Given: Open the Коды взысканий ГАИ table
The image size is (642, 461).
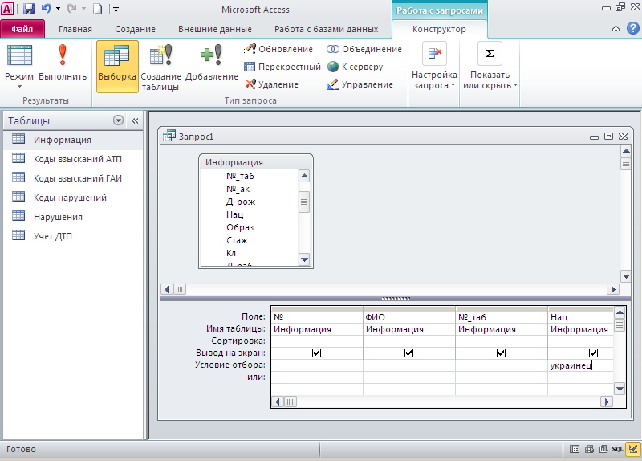Looking at the screenshot, I should click(73, 178).
